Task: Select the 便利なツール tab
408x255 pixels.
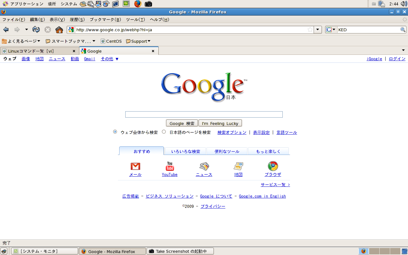Action: [x=227, y=151]
